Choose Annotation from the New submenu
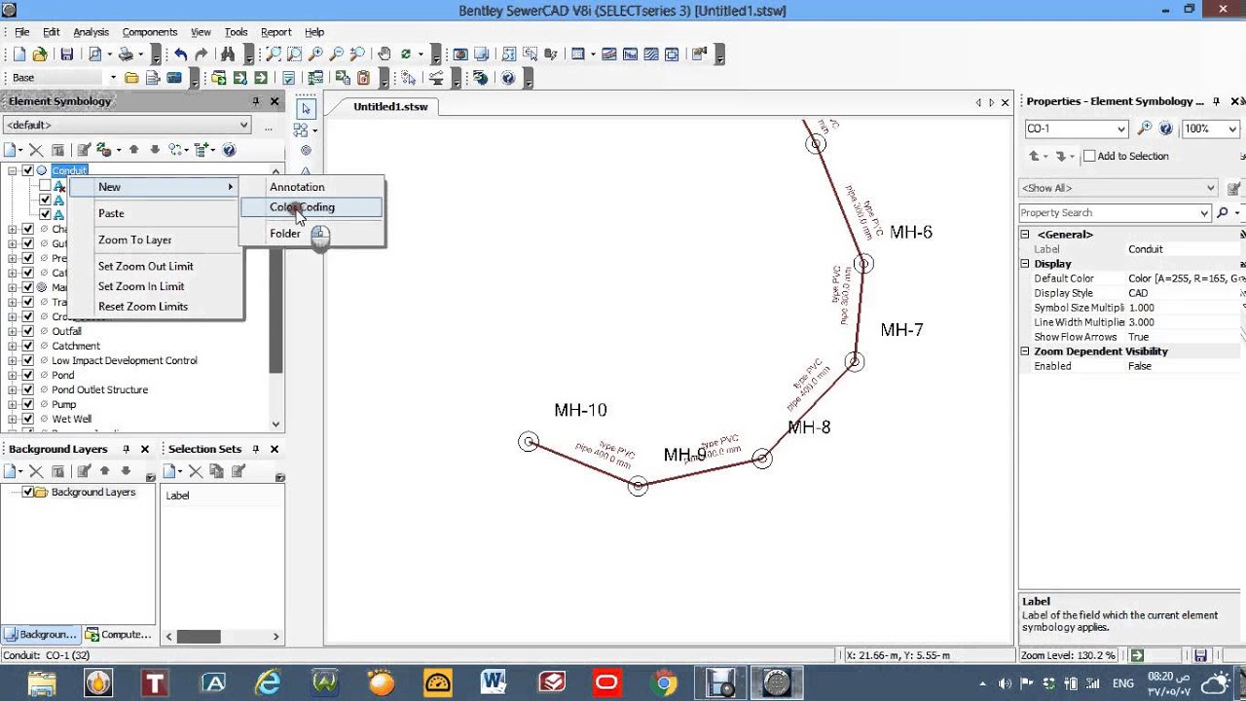Image resolution: width=1246 pixels, height=701 pixels. [311, 187]
